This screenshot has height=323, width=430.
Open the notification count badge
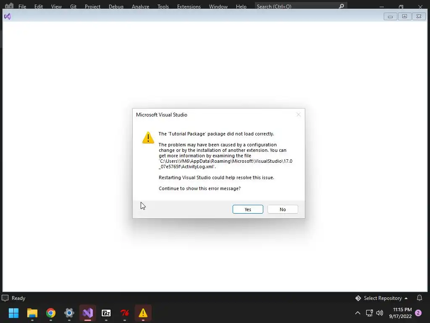(x=418, y=313)
